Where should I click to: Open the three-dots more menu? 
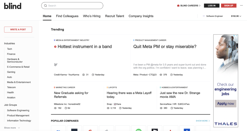241,6
